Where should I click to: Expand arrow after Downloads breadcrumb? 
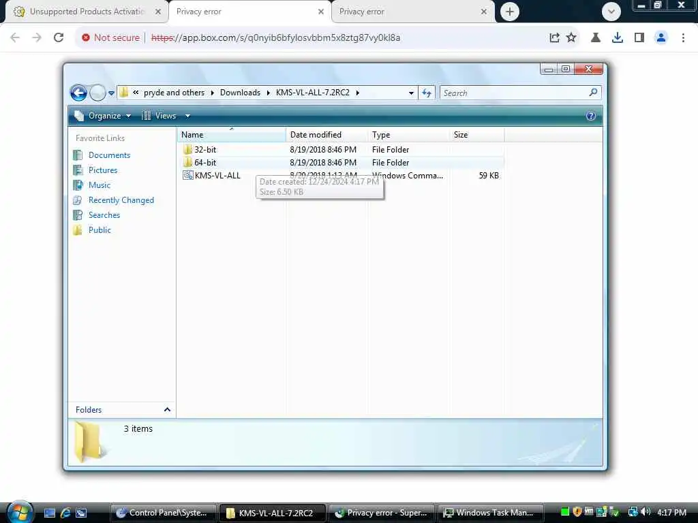click(269, 93)
